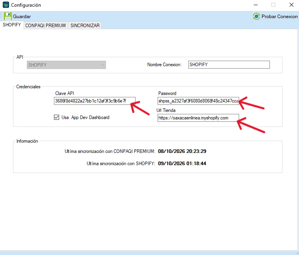Screen dimensions: 299x255
Task: Click the Nombre Conexion input field
Action: 229,65
